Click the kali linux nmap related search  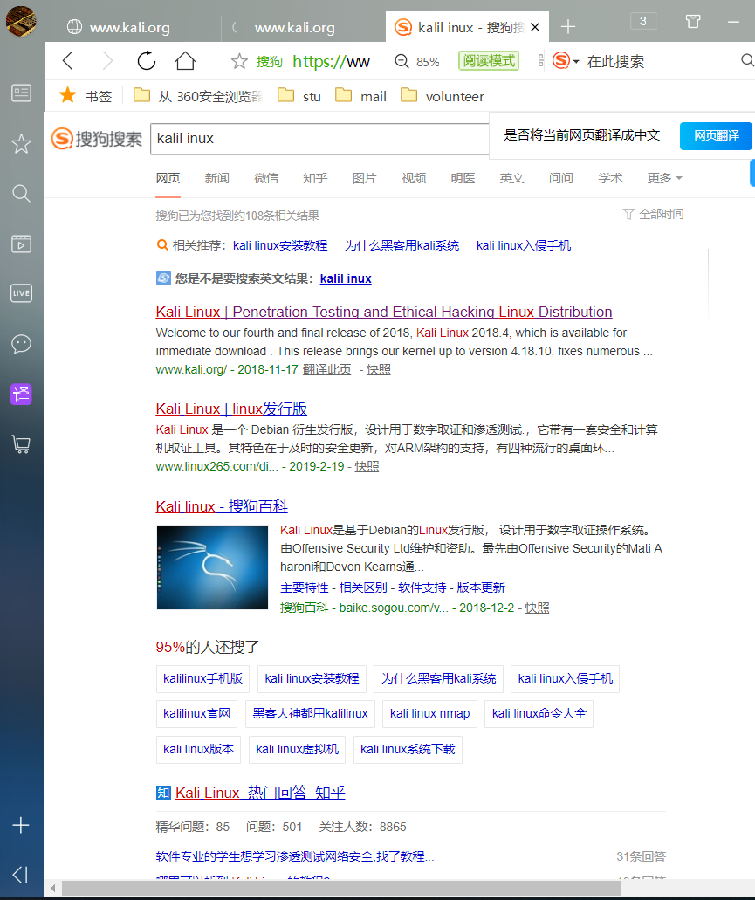point(429,713)
